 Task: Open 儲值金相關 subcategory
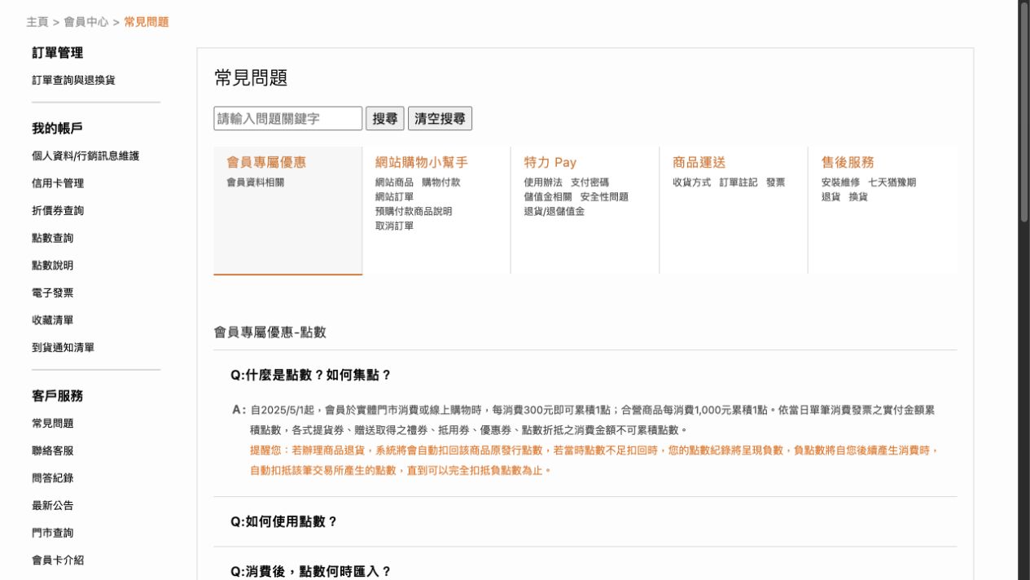coord(548,196)
